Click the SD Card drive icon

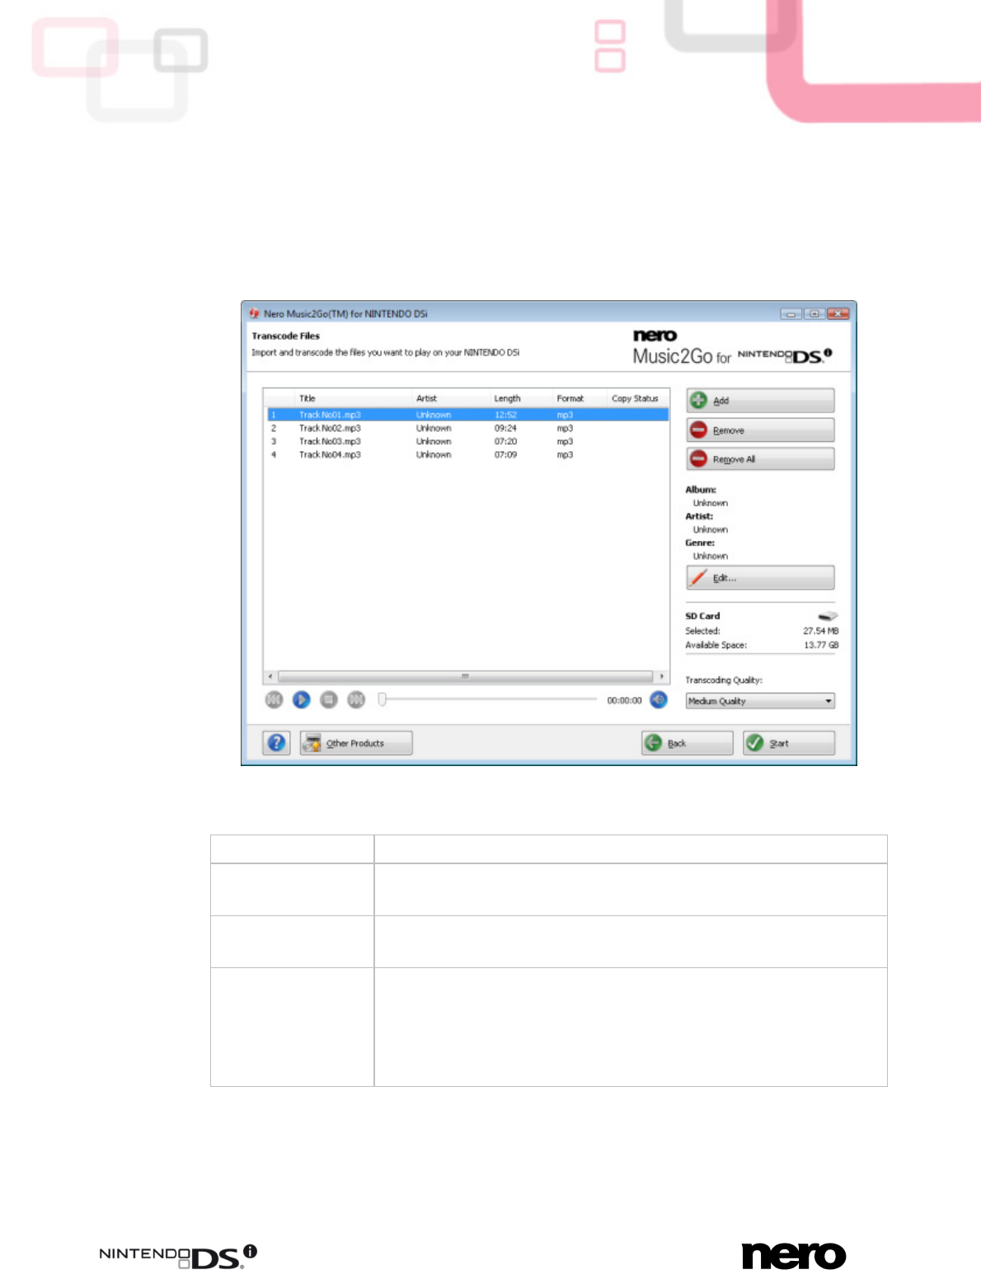[828, 616]
